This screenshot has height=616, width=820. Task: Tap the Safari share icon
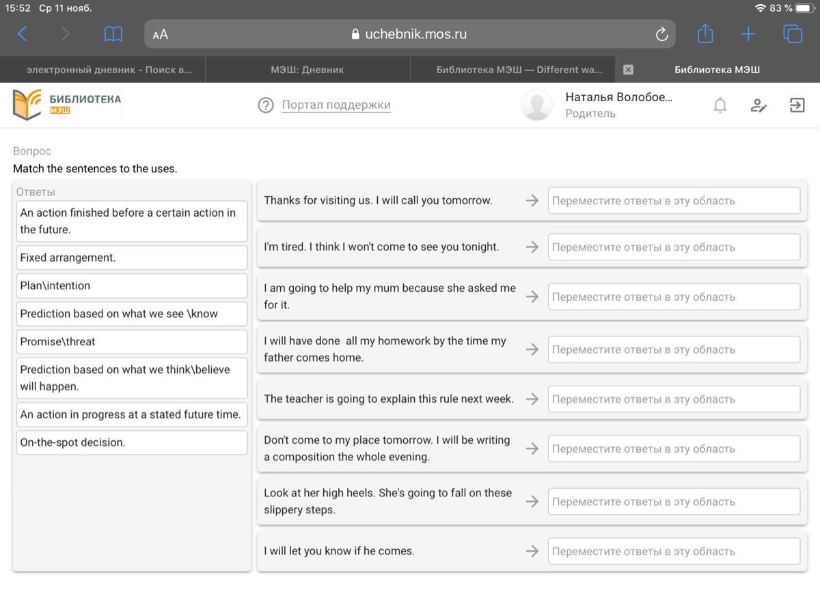[705, 34]
